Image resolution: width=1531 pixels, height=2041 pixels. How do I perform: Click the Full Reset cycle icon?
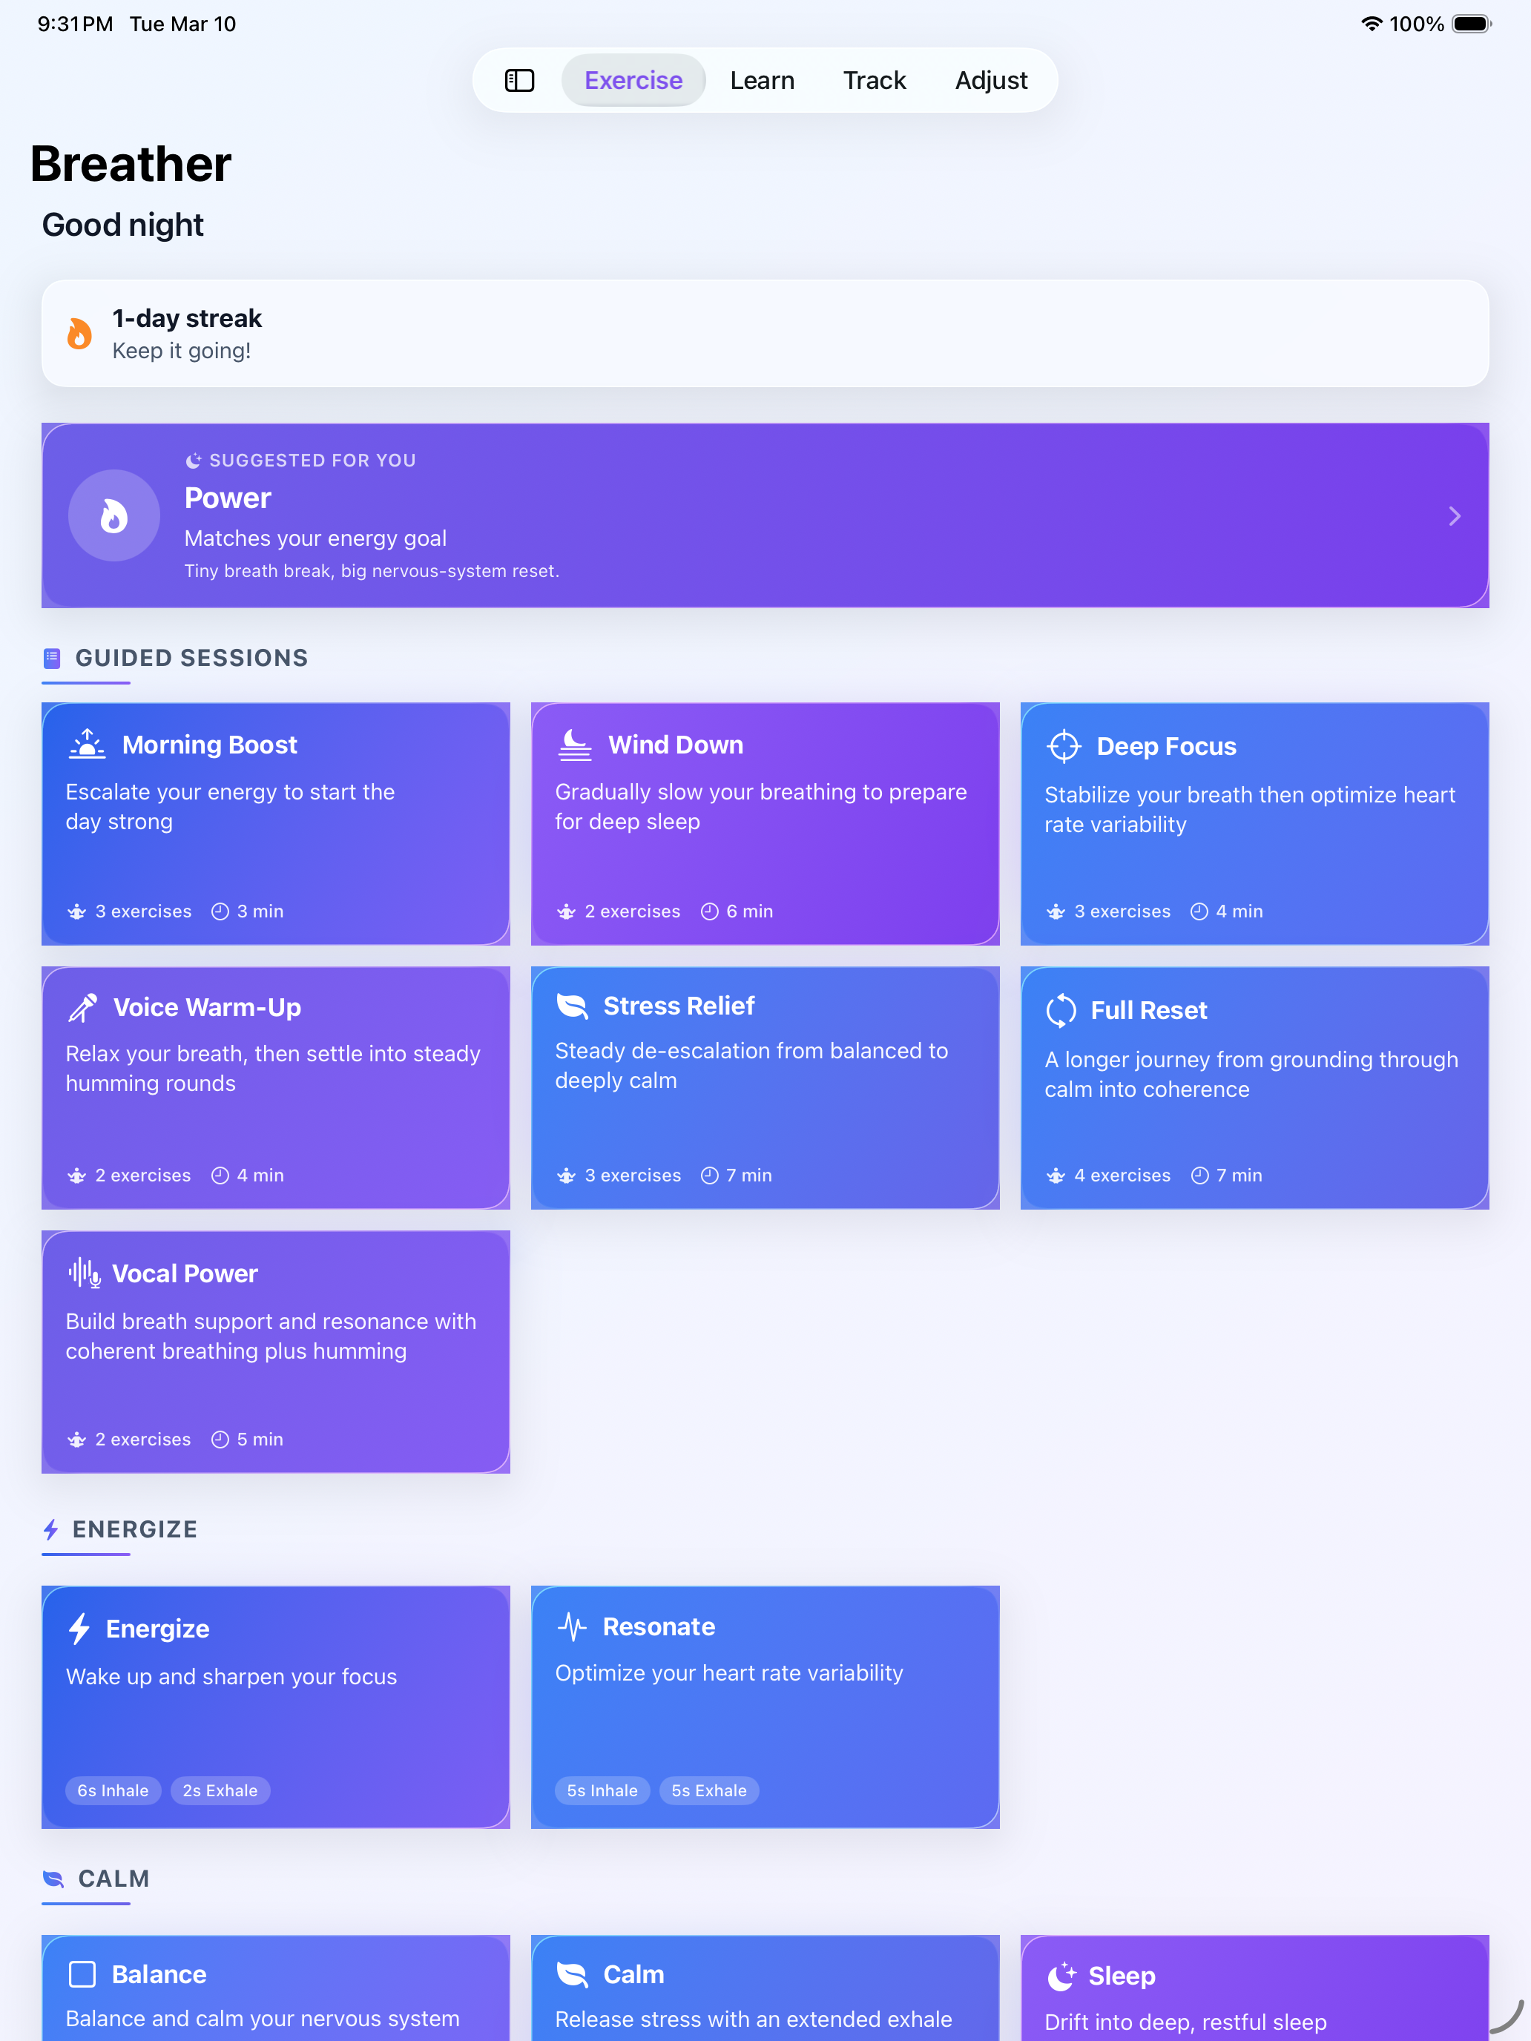[x=1061, y=1010]
